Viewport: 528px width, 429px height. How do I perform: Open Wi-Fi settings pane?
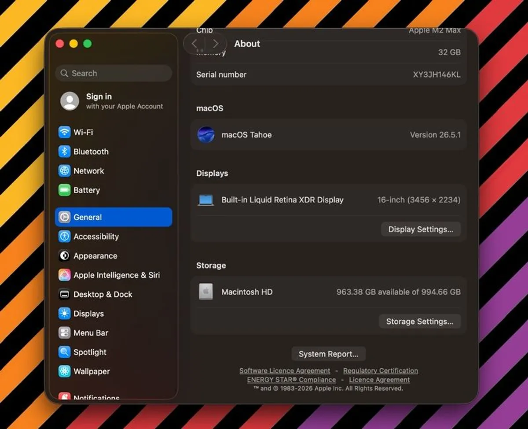[114, 132]
